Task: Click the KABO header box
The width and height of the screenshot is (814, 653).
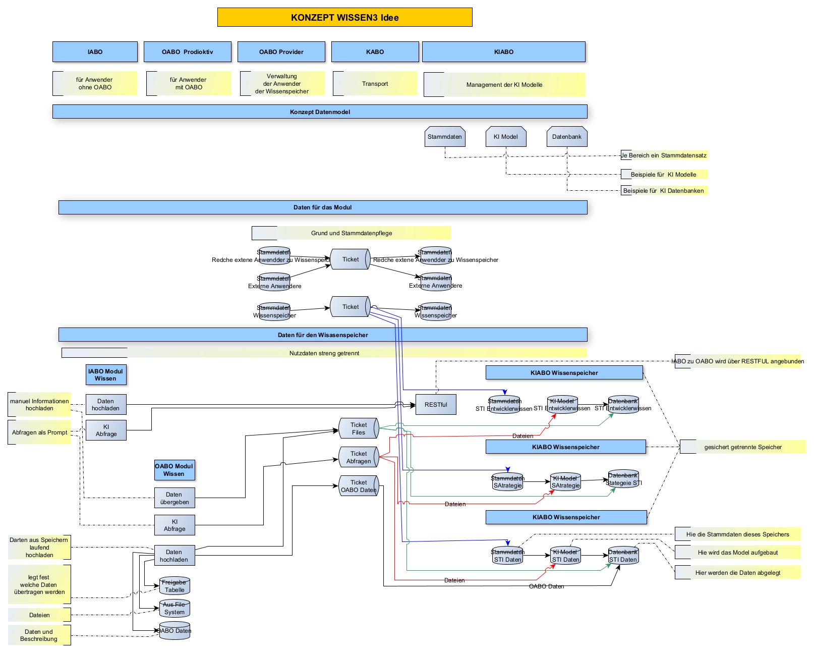Action: (375, 52)
